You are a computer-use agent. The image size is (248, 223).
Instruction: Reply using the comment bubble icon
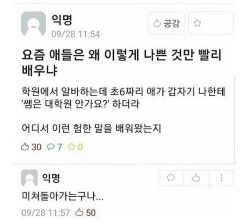(x=171, y=178)
